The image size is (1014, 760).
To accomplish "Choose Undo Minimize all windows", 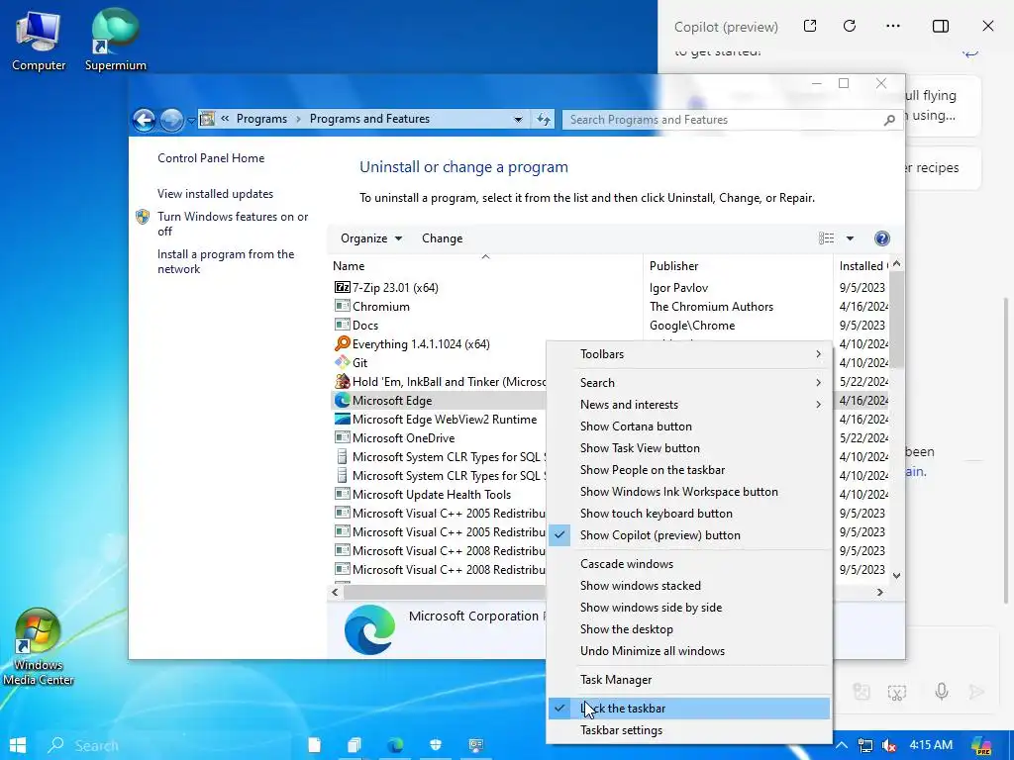I will [x=689, y=651].
